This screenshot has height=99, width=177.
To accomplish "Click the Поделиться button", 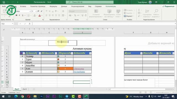I will coord(168,6).
